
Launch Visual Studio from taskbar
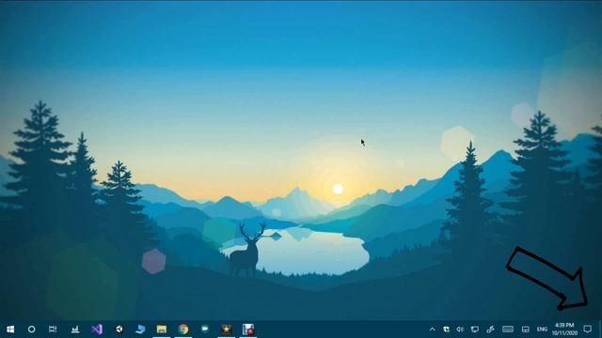click(x=97, y=330)
